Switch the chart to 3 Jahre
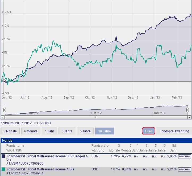192x176 pixels. (66, 131)
